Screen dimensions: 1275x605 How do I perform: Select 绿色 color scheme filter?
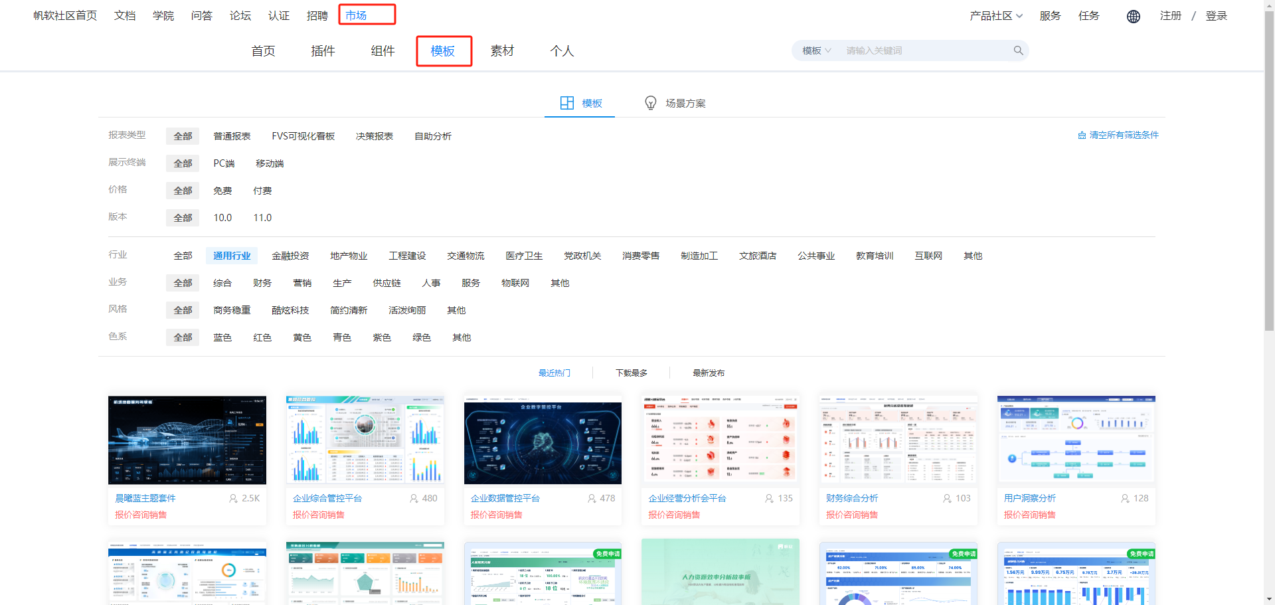click(422, 337)
